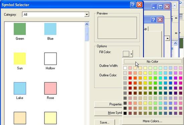184x125 pixels.
Task: Click the symbol list scrollbar thumb
Action: (x=87, y=34)
